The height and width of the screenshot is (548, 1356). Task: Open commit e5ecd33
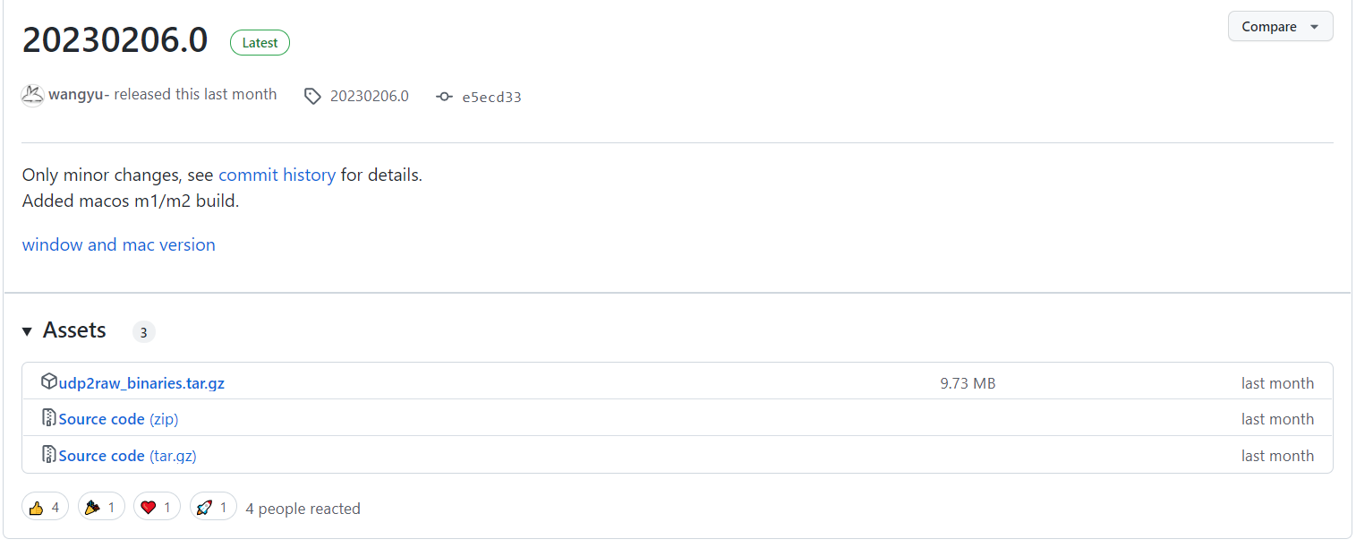coord(491,97)
